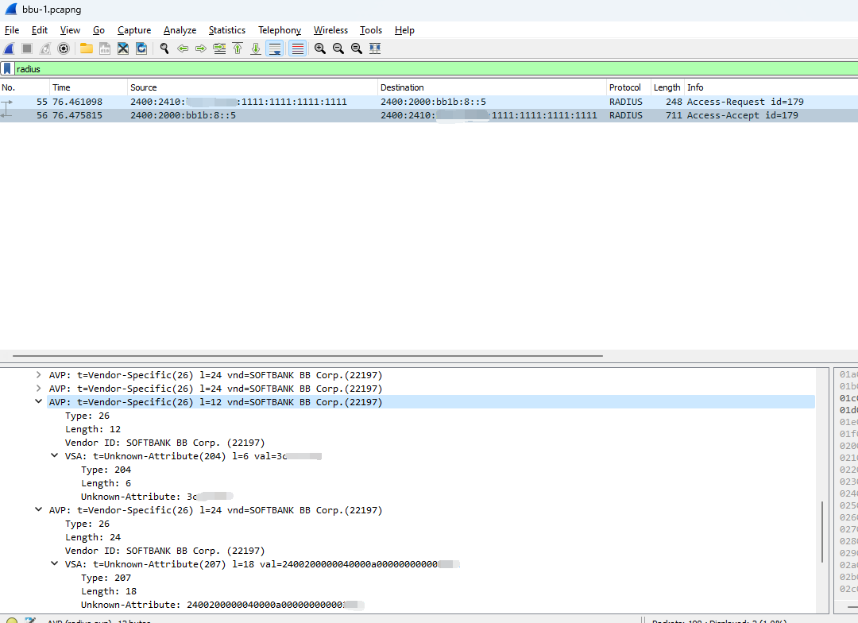Viewport: 858px width, 623px height.
Task: Open the File menu
Action: pyautogui.click(x=11, y=30)
